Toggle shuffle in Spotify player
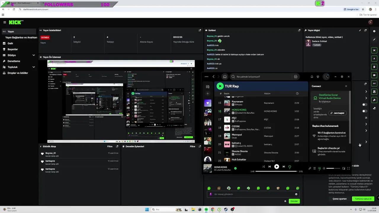 coord(264,167)
